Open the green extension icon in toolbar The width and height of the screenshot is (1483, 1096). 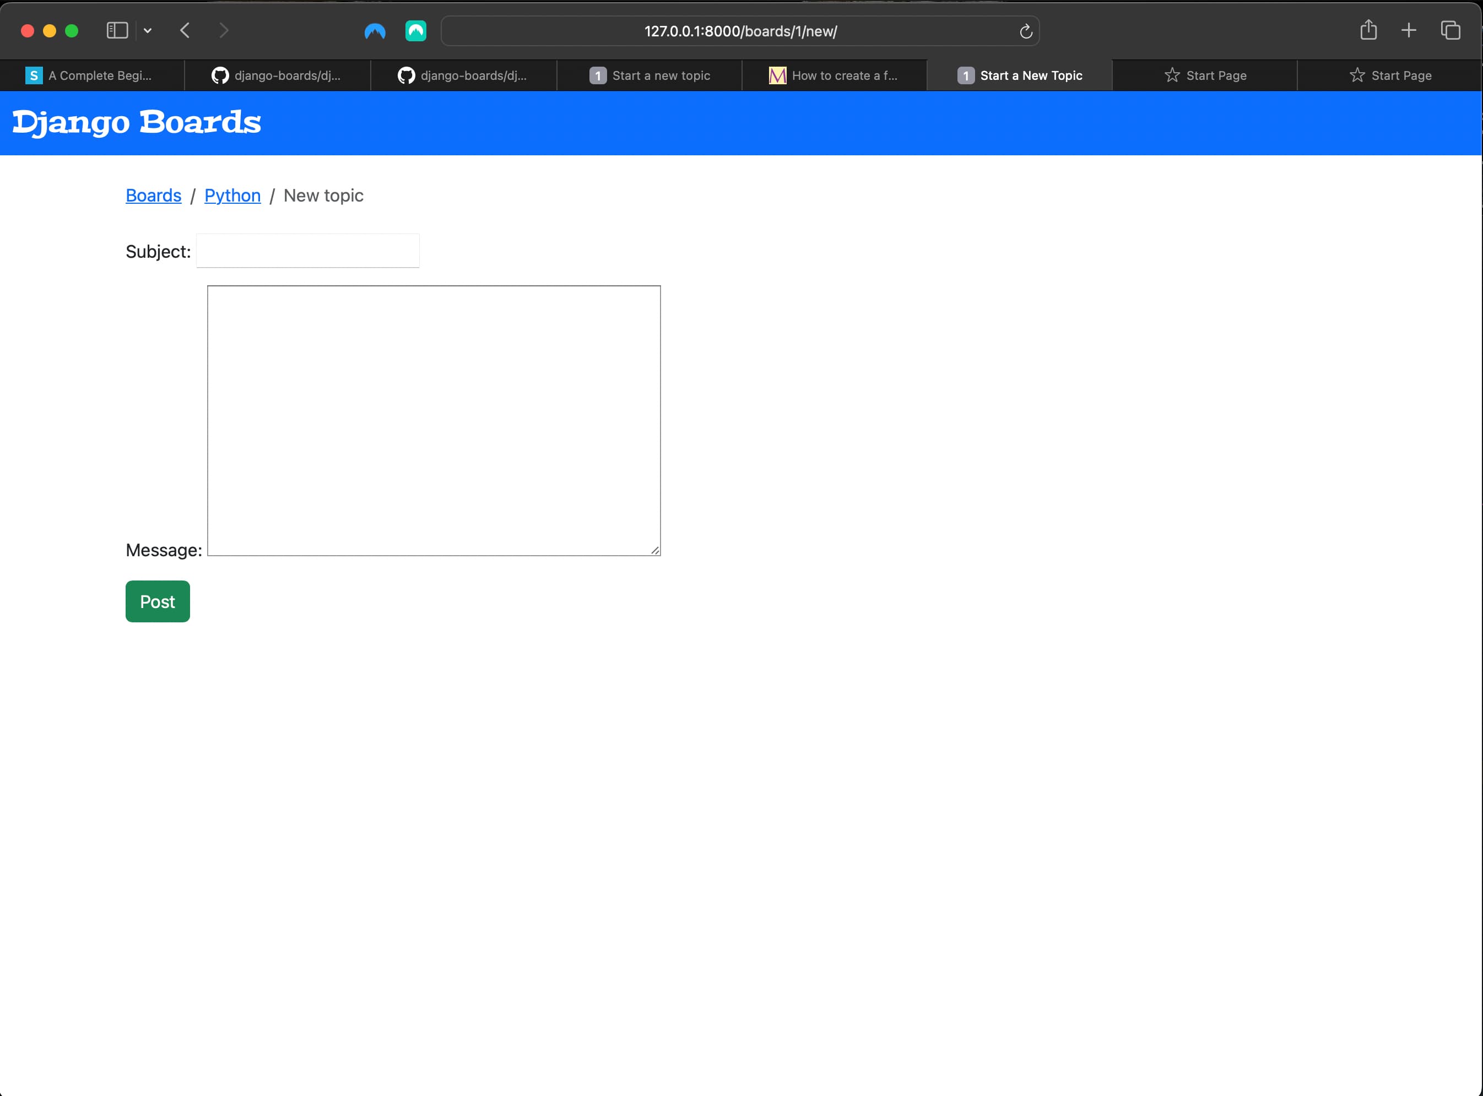[416, 31]
